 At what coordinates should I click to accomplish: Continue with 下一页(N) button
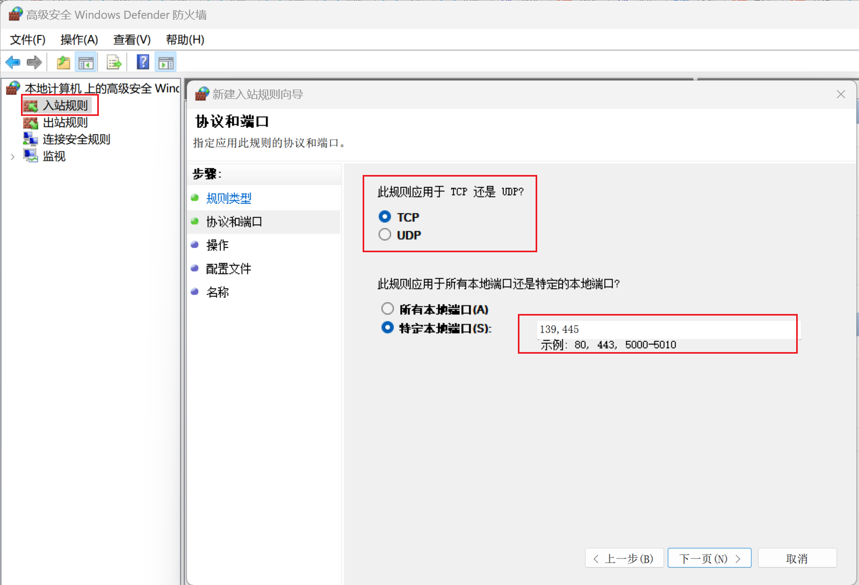coord(709,558)
